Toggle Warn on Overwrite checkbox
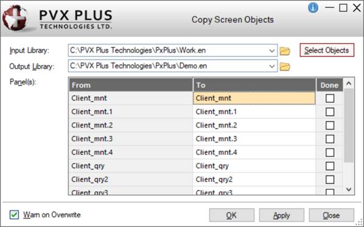The width and height of the screenshot is (364, 227). tap(14, 214)
